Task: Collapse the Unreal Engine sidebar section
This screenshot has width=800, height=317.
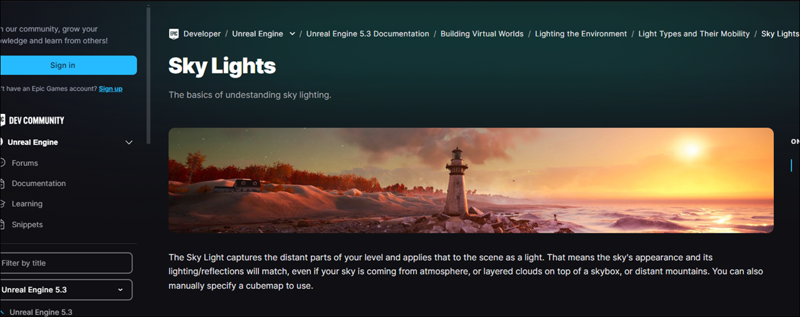Action: click(129, 143)
